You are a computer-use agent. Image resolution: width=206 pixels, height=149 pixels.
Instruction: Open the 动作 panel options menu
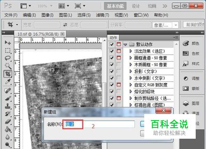tap(176, 37)
